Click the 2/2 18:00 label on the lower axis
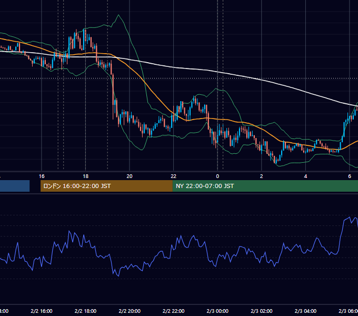This screenshot has height=316, width=358. click(86, 311)
